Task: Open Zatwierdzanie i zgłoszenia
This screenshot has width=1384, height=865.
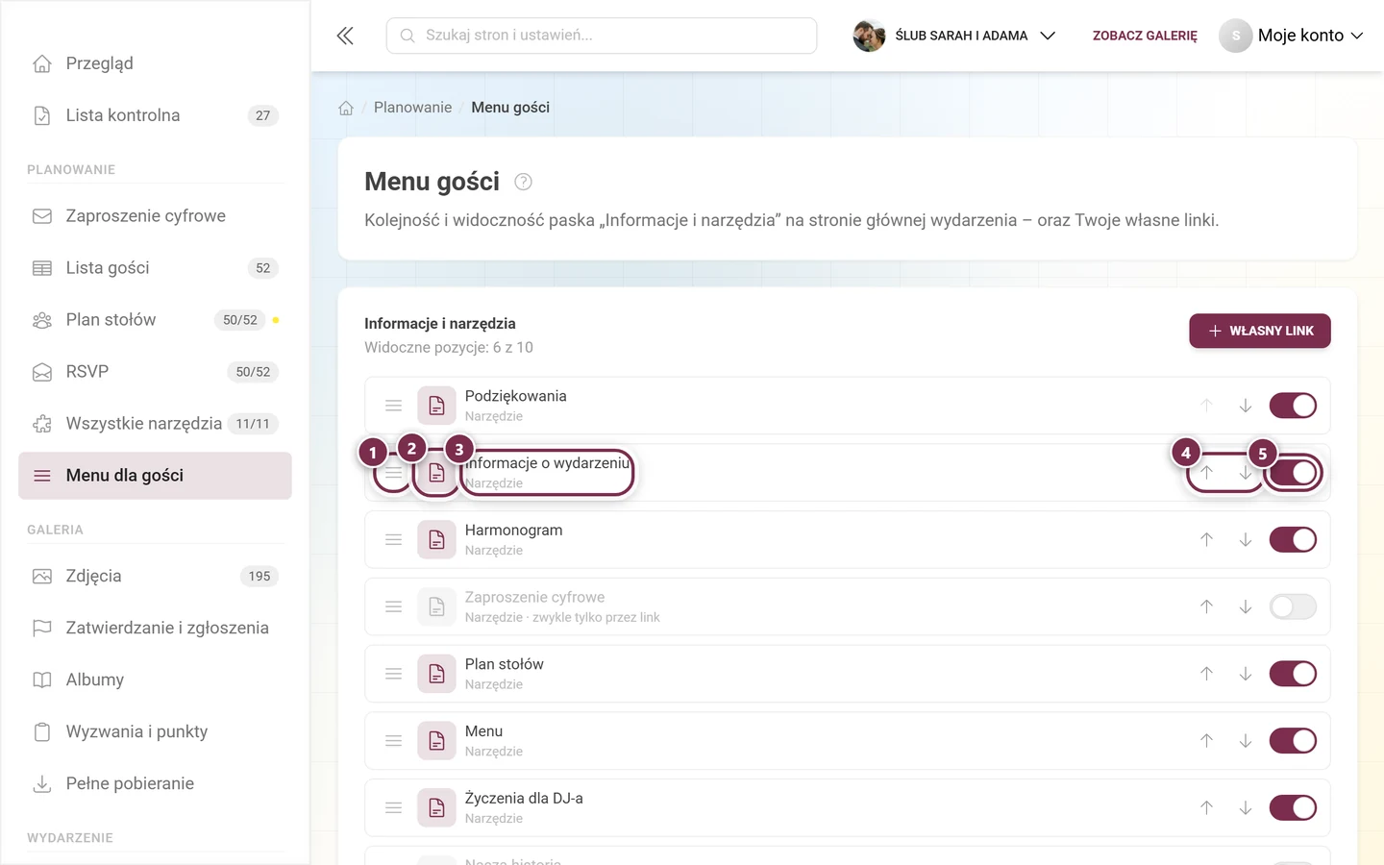Action: pos(155,629)
